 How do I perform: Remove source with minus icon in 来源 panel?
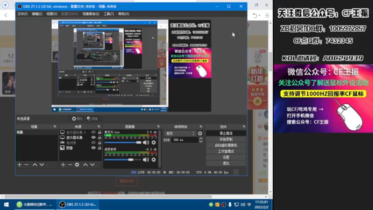point(70,165)
